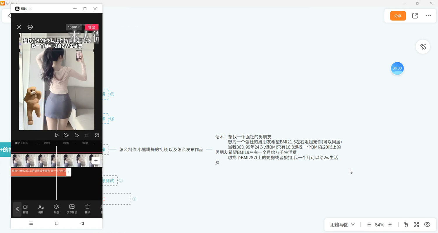Undo the last edit in 剪映

tap(77, 135)
